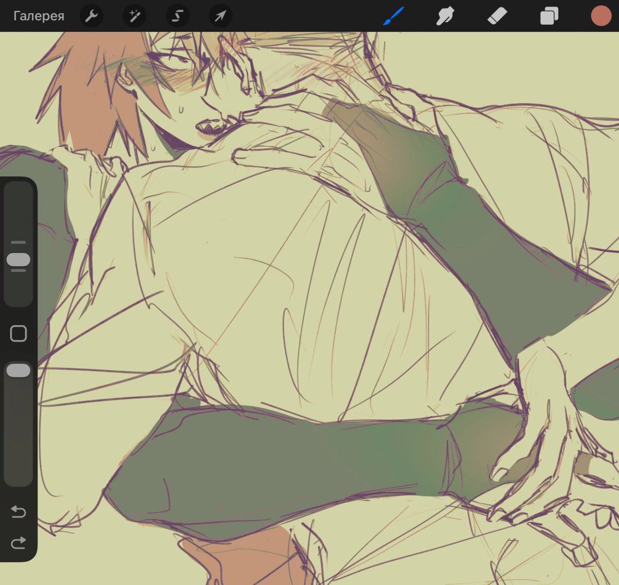The width and height of the screenshot is (619, 585).
Task: Tap the square Modify button in sidebar
Action: click(x=19, y=333)
